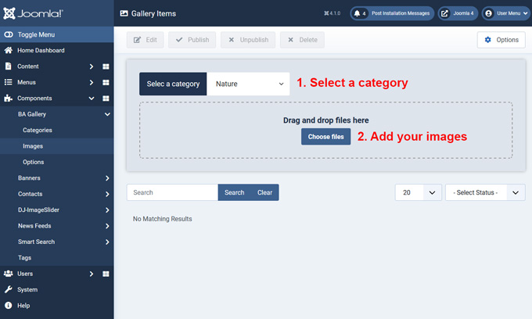This screenshot has height=319, width=532.
Task: Click the Search button
Action: pyautogui.click(x=235, y=192)
